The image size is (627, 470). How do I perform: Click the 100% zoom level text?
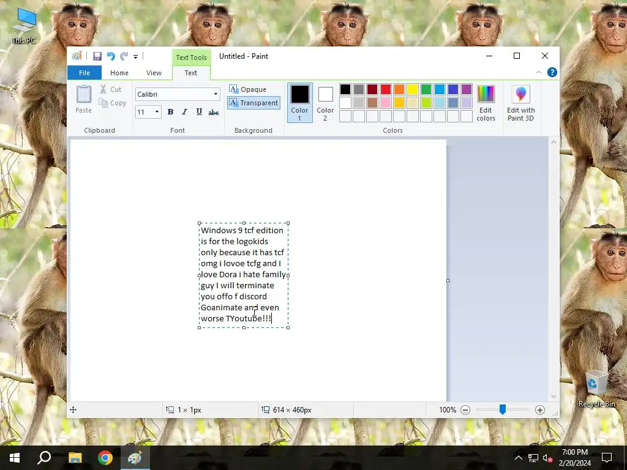coord(448,410)
